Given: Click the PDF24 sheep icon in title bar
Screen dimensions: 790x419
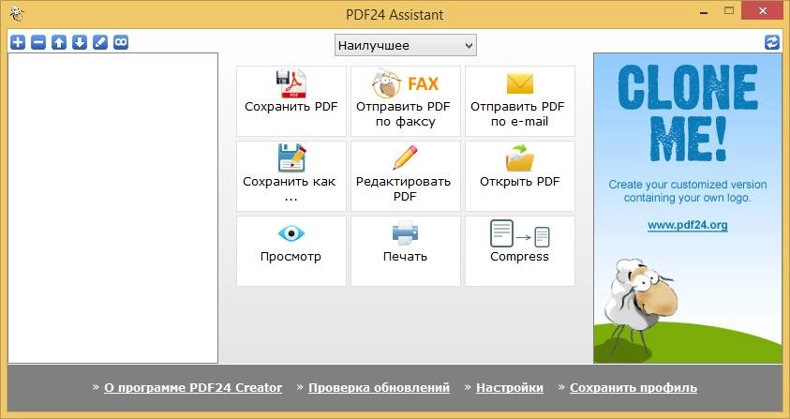Looking at the screenshot, I should pos(17,13).
